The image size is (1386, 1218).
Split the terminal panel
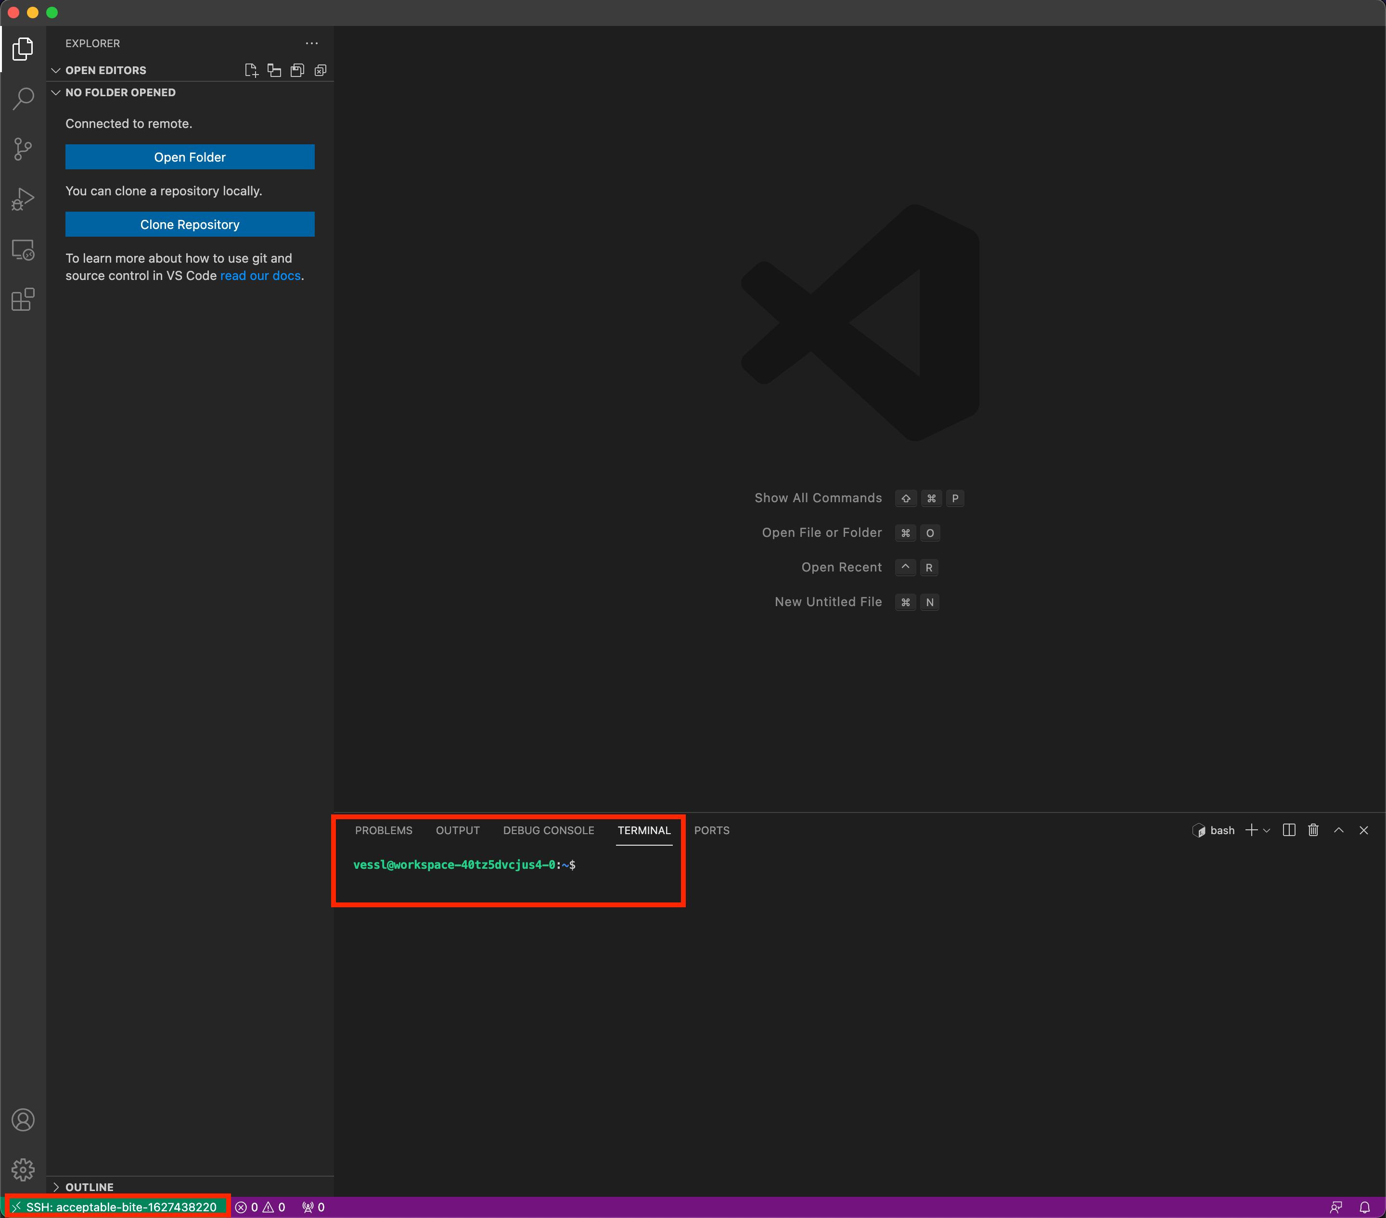coord(1288,830)
